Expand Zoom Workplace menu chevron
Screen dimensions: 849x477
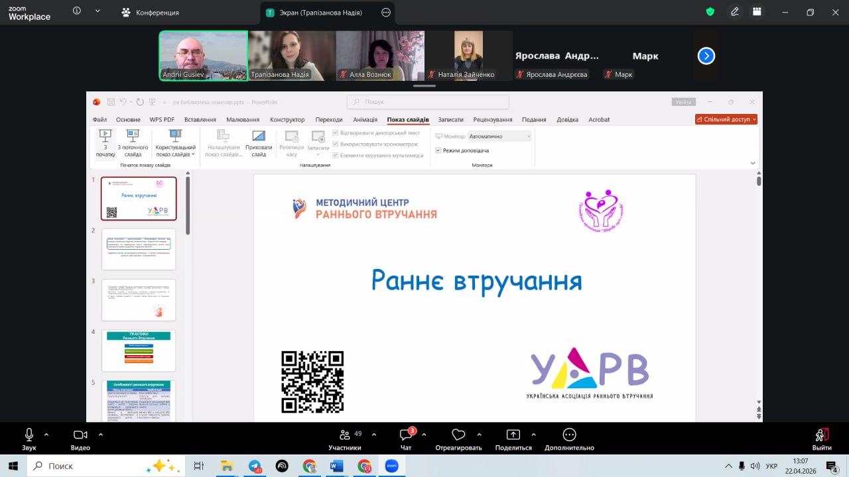pyautogui.click(x=98, y=11)
